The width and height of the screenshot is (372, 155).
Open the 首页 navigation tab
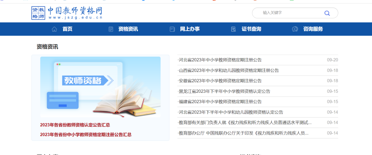(x=67, y=29)
